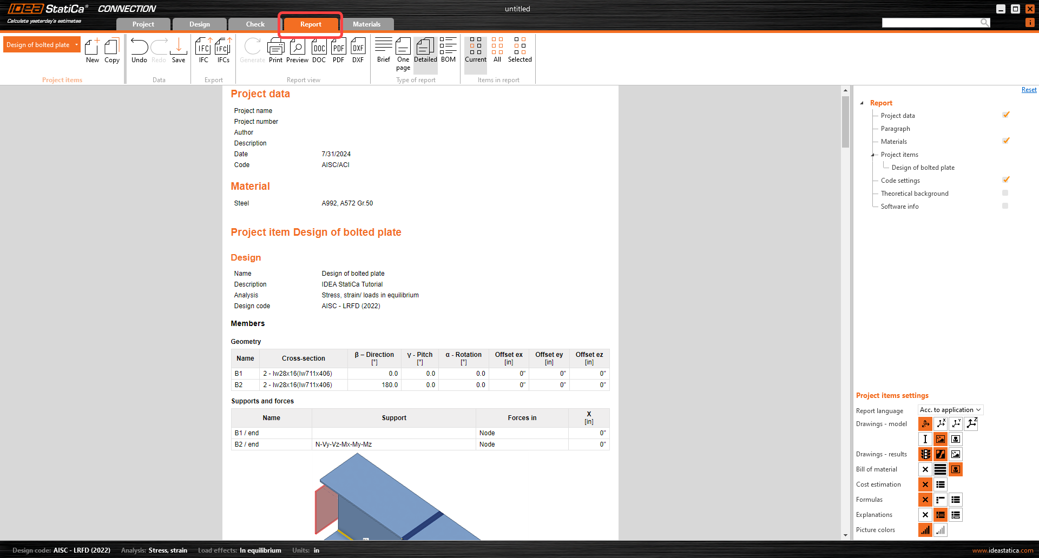The width and height of the screenshot is (1039, 558).
Task: Export report as PDF
Action: click(x=338, y=51)
